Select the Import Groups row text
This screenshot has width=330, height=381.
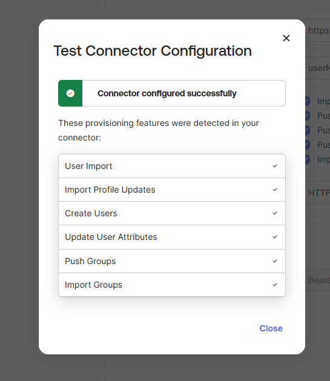[x=93, y=285]
